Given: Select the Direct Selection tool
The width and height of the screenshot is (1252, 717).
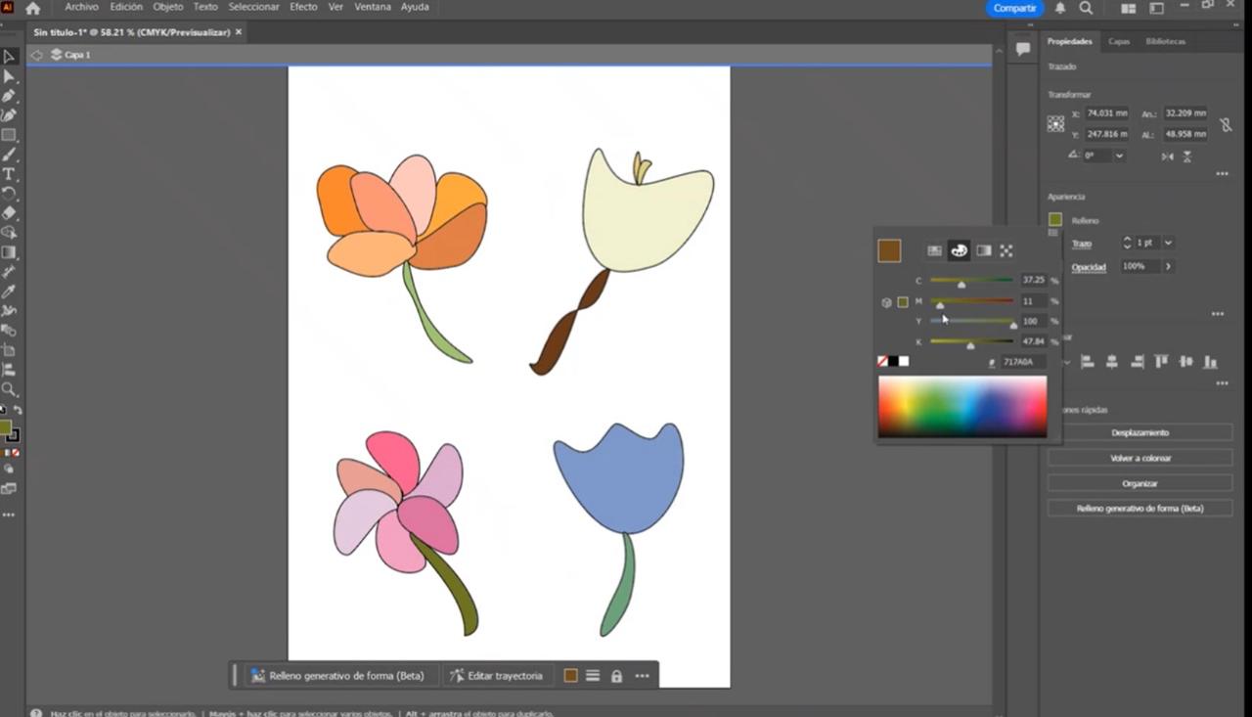Looking at the screenshot, I should click(x=9, y=76).
